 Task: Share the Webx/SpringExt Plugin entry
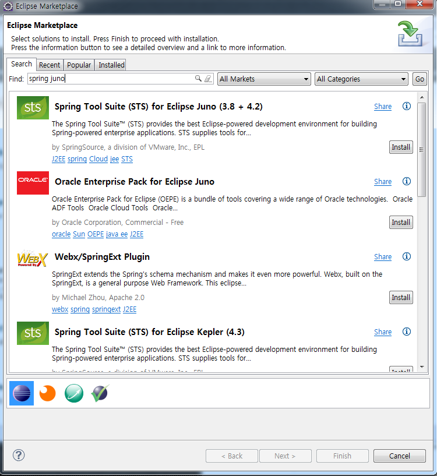point(383,257)
